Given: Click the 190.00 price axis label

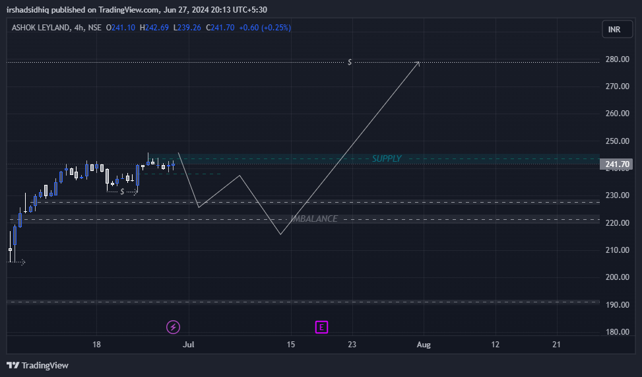Looking at the screenshot, I should click(x=617, y=305).
